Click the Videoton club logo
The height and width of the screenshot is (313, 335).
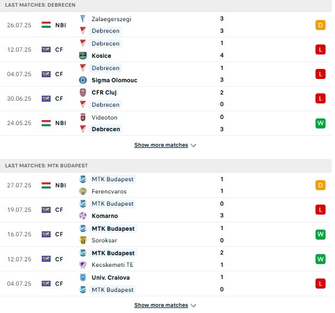coord(83,117)
